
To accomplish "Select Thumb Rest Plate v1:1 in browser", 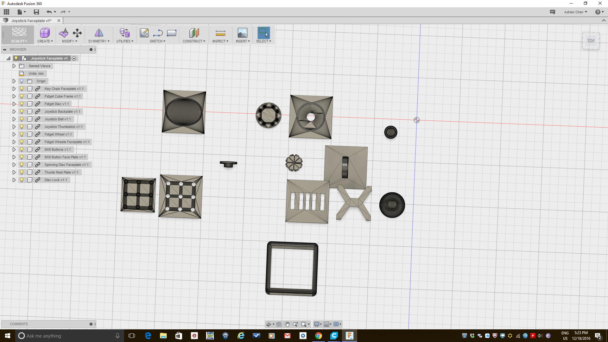I will coord(61,172).
